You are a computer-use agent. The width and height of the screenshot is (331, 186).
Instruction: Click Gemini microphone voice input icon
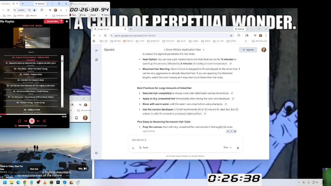pos(238,148)
